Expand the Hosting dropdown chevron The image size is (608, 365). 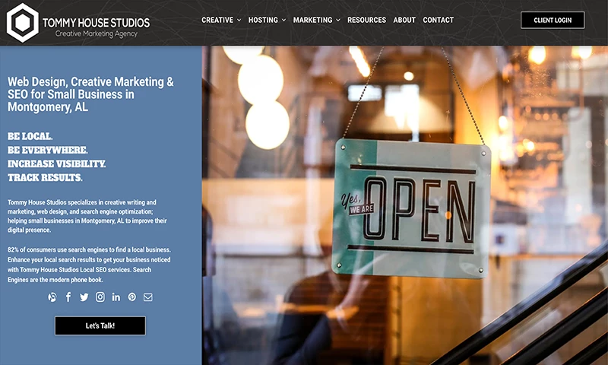[283, 21]
